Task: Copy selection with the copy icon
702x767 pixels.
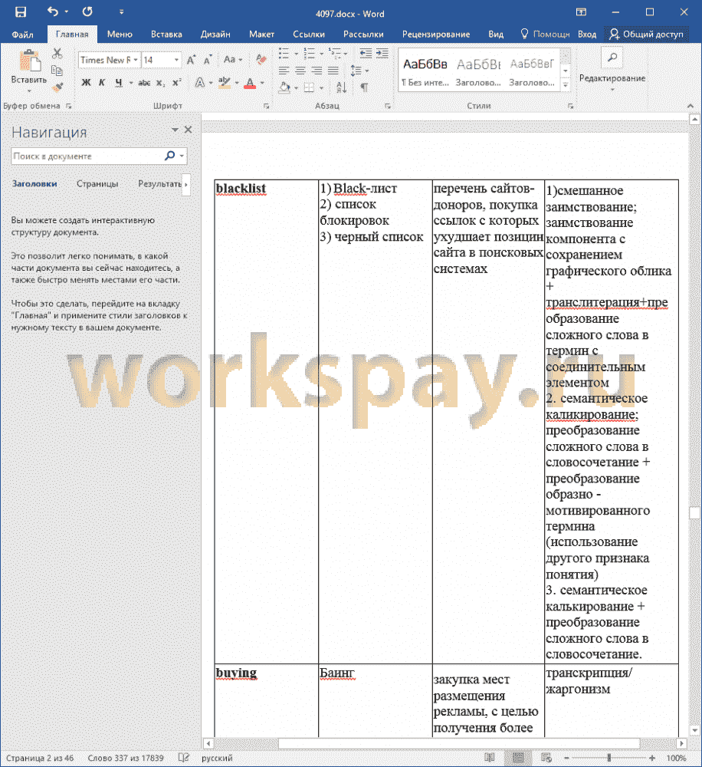Action: tap(57, 71)
